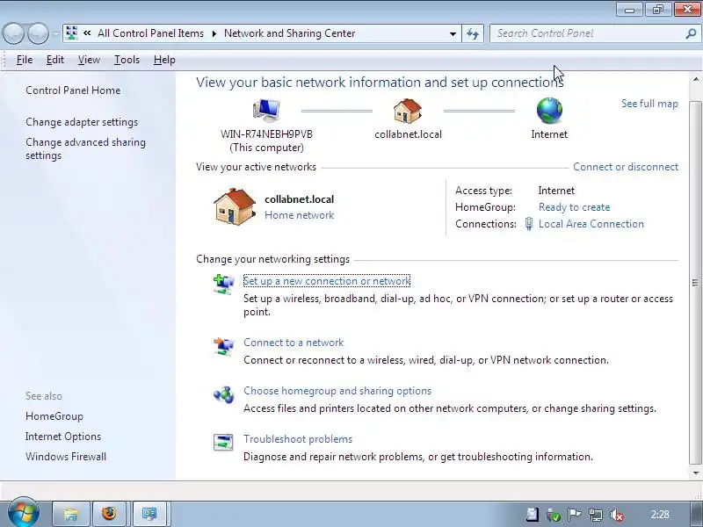Click the green check shield tray icon
Viewport: 703px width, 527px height.
tap(554, 515)
